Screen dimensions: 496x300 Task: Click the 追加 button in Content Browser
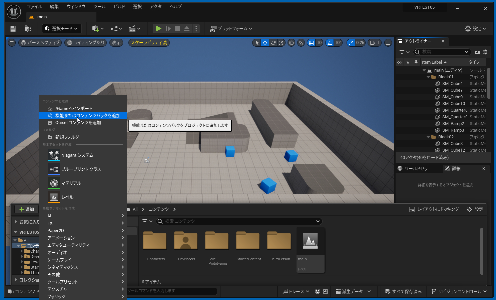[27, 209]
